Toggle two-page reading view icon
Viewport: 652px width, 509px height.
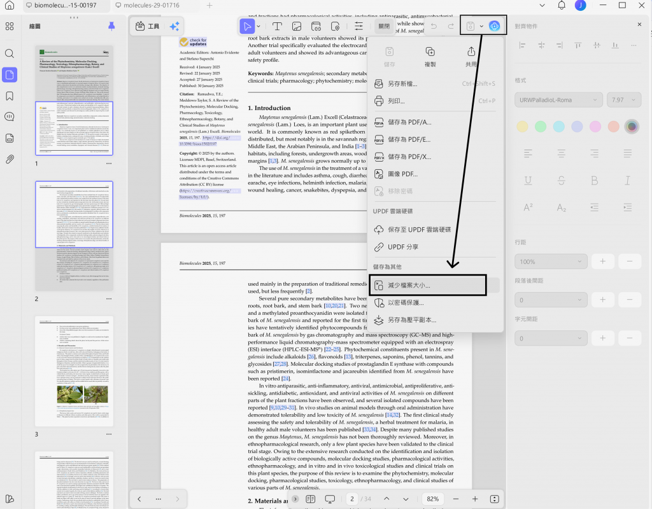(x=311, y=499)
